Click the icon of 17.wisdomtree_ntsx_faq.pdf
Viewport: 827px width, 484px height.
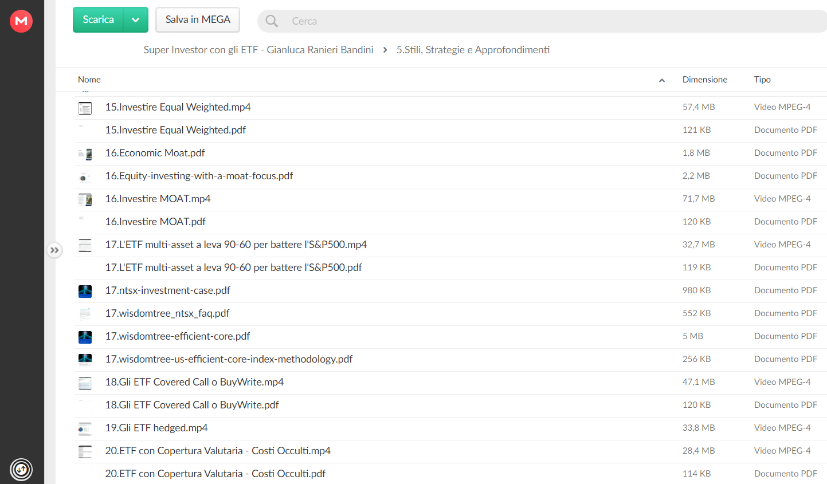click(x=85, y=314)
